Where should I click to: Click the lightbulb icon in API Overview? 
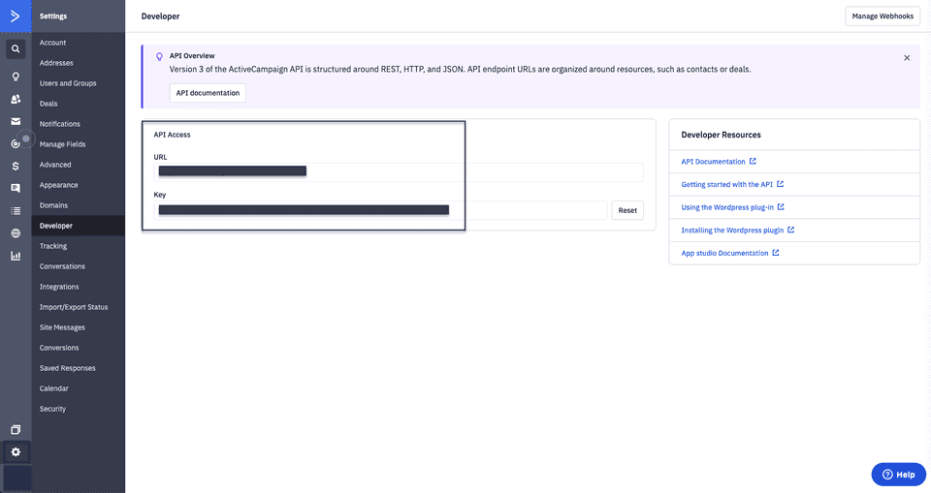pos(159,56)
